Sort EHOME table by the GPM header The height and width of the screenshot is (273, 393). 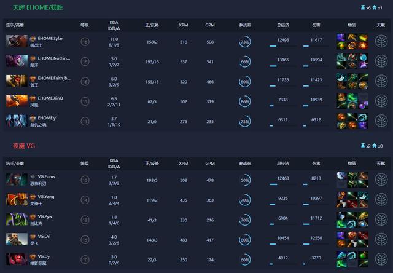pos(210,25)
